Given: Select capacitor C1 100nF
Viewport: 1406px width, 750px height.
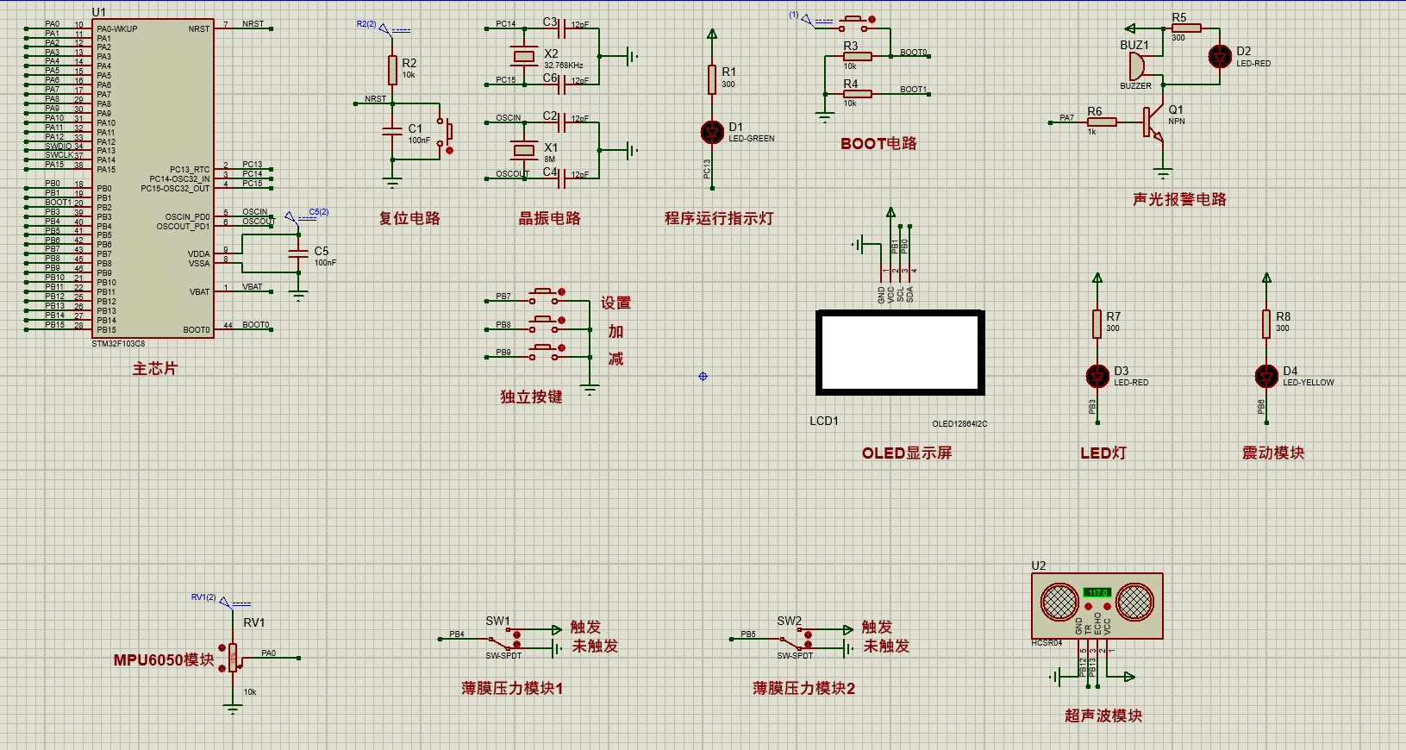Looking at the screenshot, I should tap(392, 130).
